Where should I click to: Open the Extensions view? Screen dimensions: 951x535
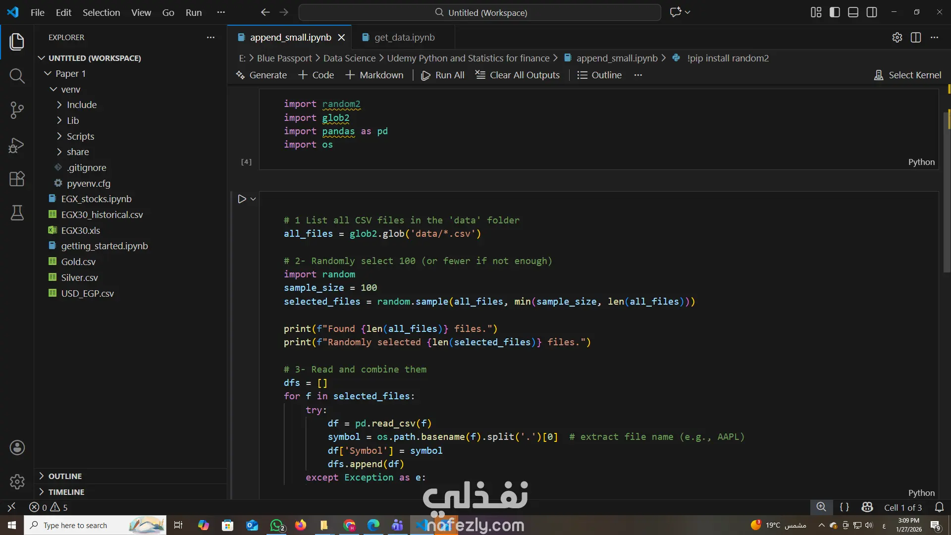coord(17,179)
